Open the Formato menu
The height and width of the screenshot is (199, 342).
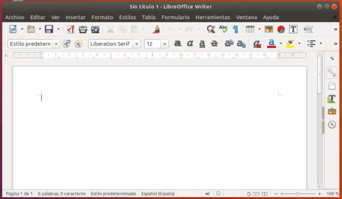pyautogui.click(x=102, y=17)
